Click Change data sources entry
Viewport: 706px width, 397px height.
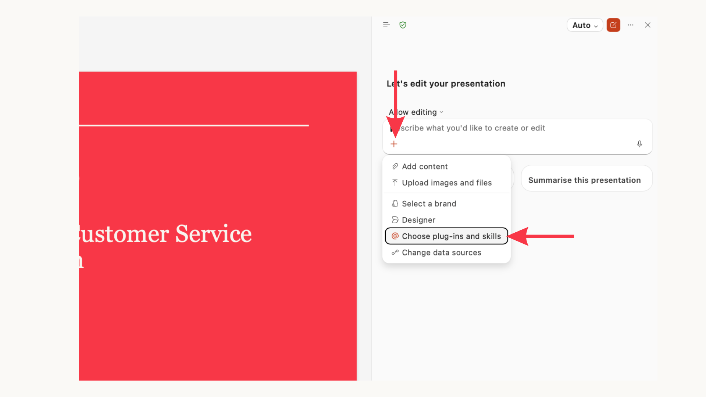tap(446, 253)
